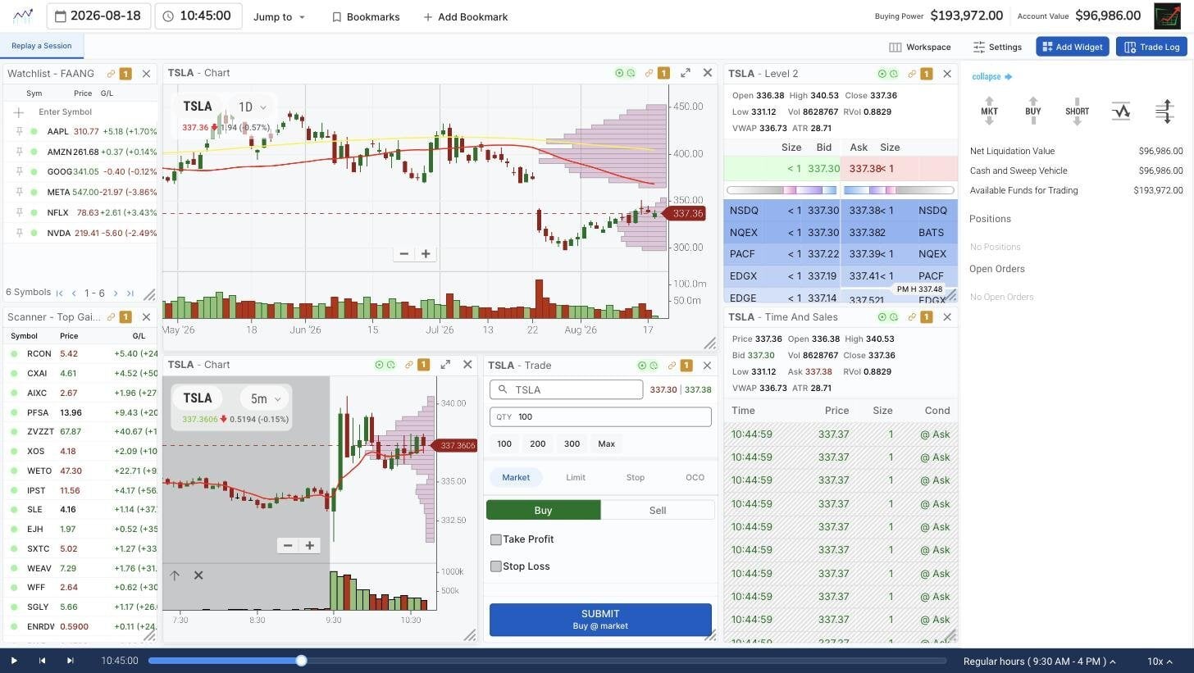The height and width of the screenshot is (673, 1194).
Task: Step back with the previous-bar icon
Action: coord(42,661)
